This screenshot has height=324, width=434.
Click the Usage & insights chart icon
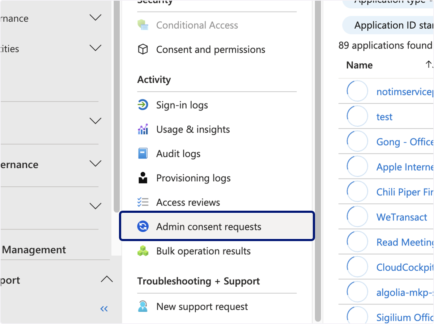coord(143,129)
